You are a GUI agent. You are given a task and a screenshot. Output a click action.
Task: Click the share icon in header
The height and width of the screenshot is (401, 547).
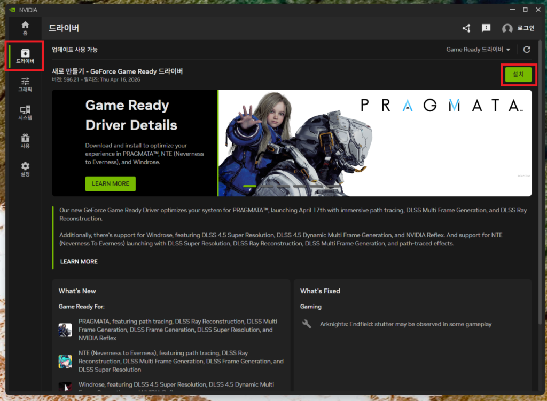(x=466, y=28)
